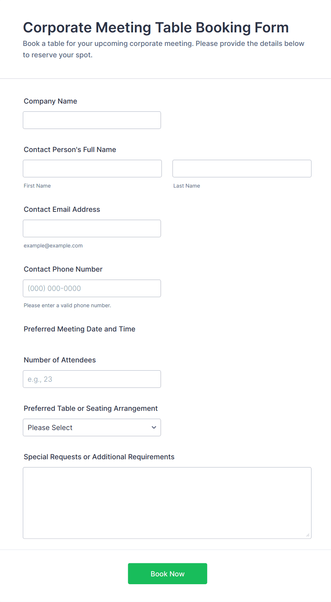Click the text area resize handle

[x=308, y=535]
